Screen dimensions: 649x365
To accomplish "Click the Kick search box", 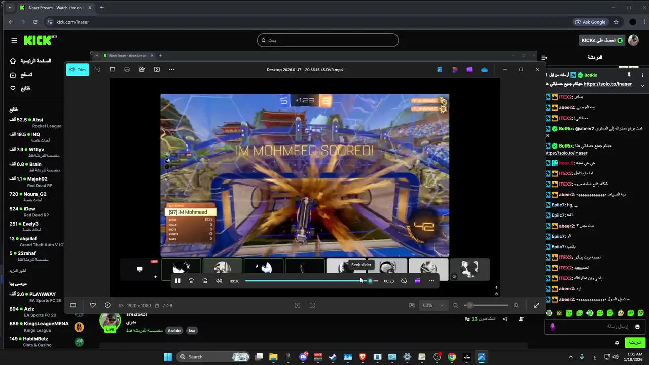I will coord(328,40).
